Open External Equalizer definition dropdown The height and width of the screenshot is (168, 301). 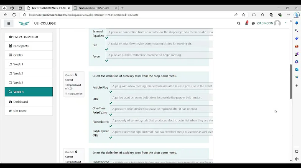(159, 32)
